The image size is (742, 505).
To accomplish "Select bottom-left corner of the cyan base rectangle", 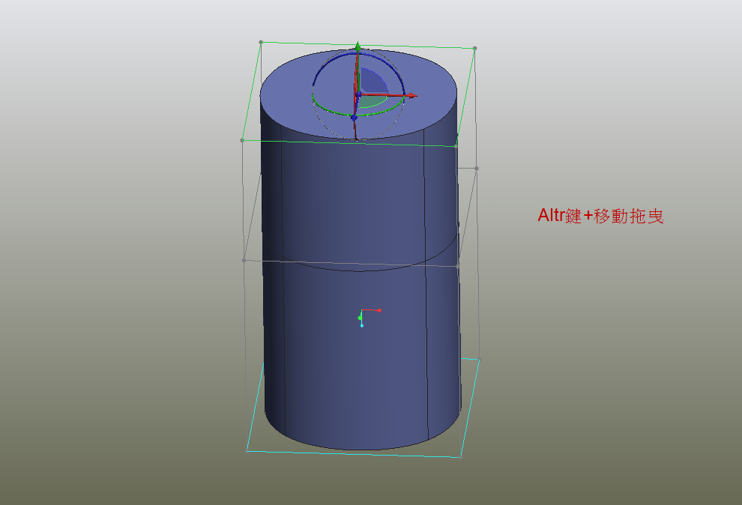I will 247,450.
